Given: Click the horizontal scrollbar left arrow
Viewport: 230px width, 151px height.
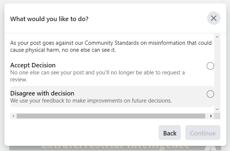Looking at the screenshot, I should click(13, 116).
